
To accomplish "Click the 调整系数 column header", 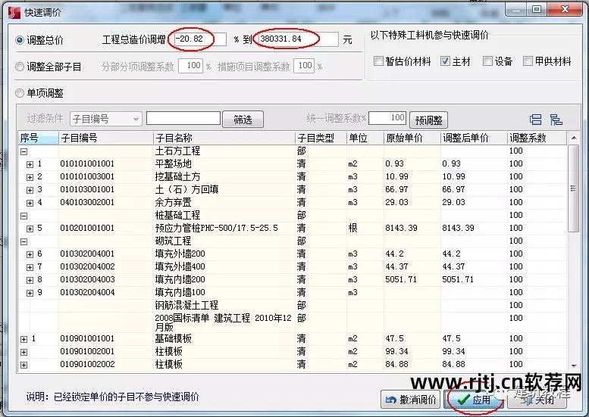I will 537,138.
